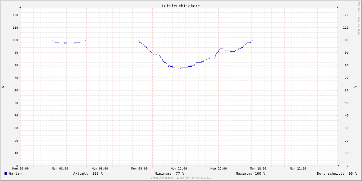Viewport: 362px width, 181px height.
Task: Click the Erstellungszeit timestamp footer text
Action: (181, 178)
